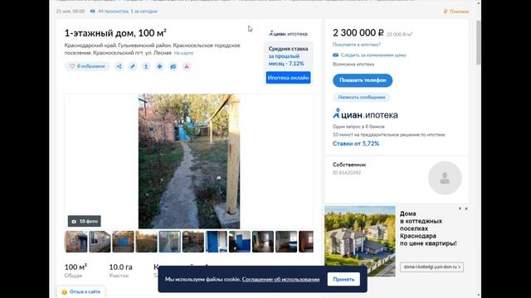This screenshot has width=531, height=298.
Task: Click the hide-listing crossed eye icon
Action: coord(173,66)
